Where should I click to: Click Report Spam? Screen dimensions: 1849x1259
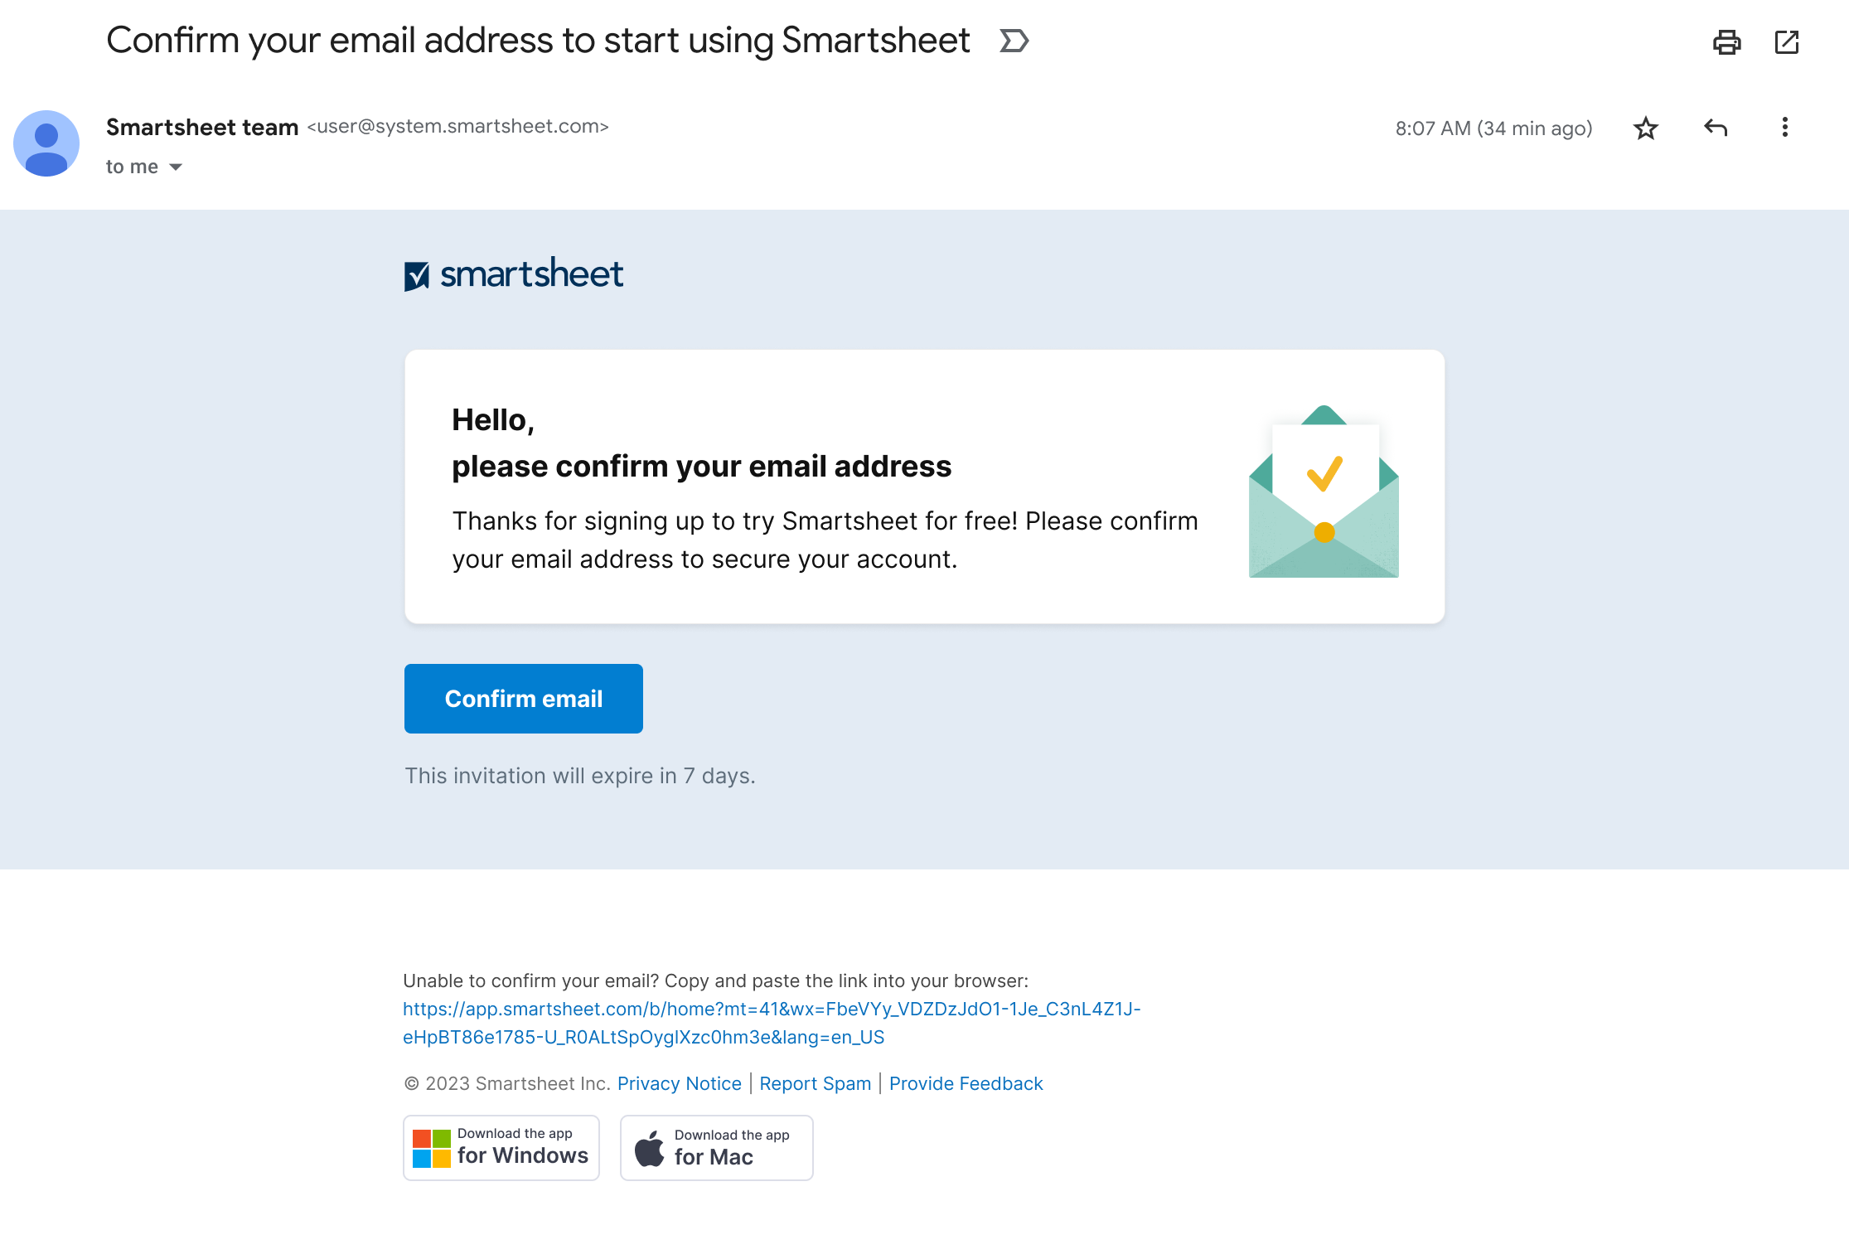click(x=815, y=1083)
